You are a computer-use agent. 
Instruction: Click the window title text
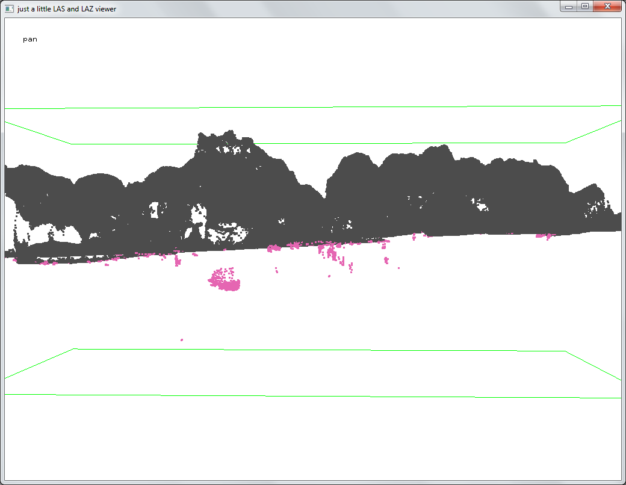coord(66,8)
